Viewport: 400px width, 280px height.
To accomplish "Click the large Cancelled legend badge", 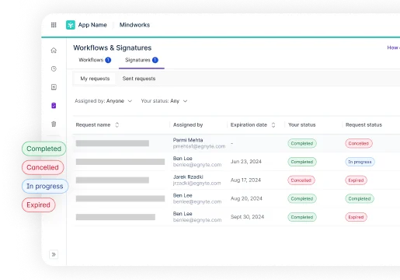I will (x=43, y=167).
